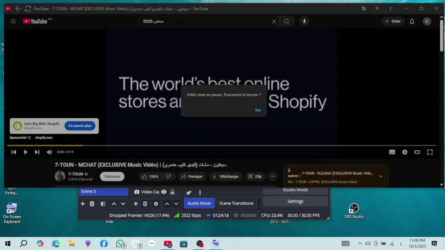445x250 pixels.
Task: Open the translate page icon in title bar
Action: point(364,9)
